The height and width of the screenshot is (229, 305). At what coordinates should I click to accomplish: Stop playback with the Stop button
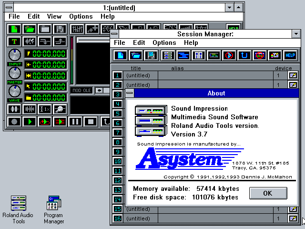91,122
